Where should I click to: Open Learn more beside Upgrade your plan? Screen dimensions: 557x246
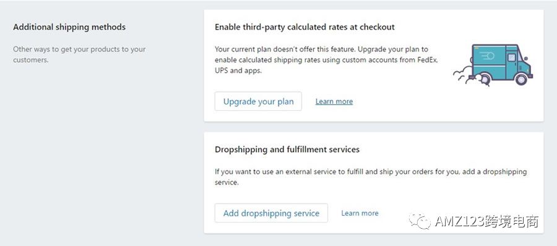pyautogui.click(x=334, y=101)
